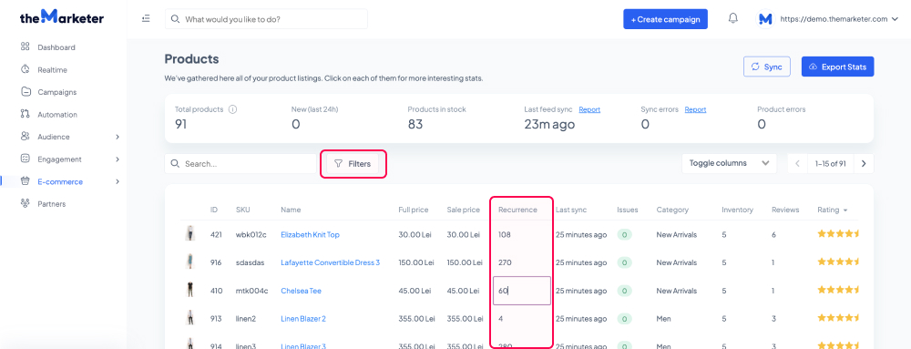Expand the Engagement submenu chevron
This screenshot has height=349, width=911.
(118, 159)
